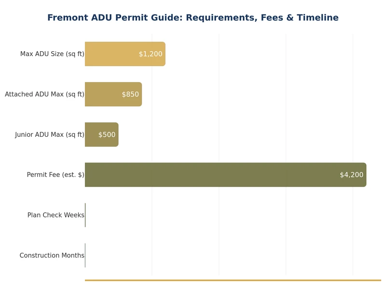Click the Construction Months axis label

point(52,255)
